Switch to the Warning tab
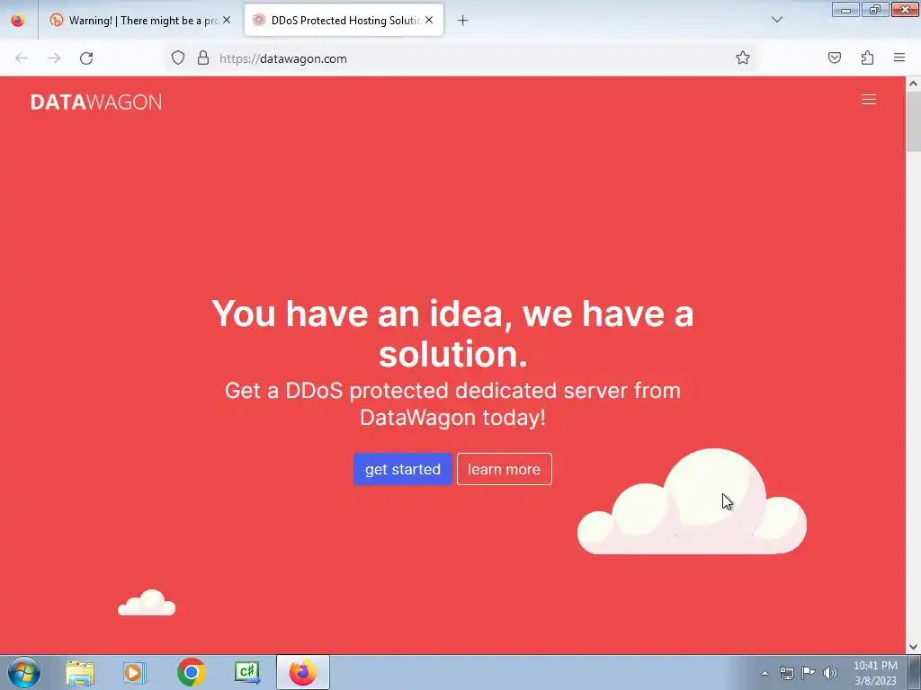 (x=139, y=21)
